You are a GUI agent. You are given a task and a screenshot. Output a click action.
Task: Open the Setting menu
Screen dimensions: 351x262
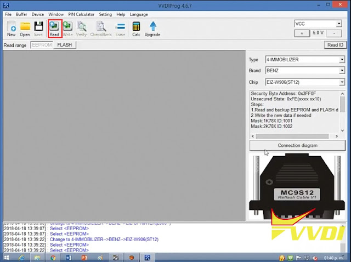coord(105,14)
